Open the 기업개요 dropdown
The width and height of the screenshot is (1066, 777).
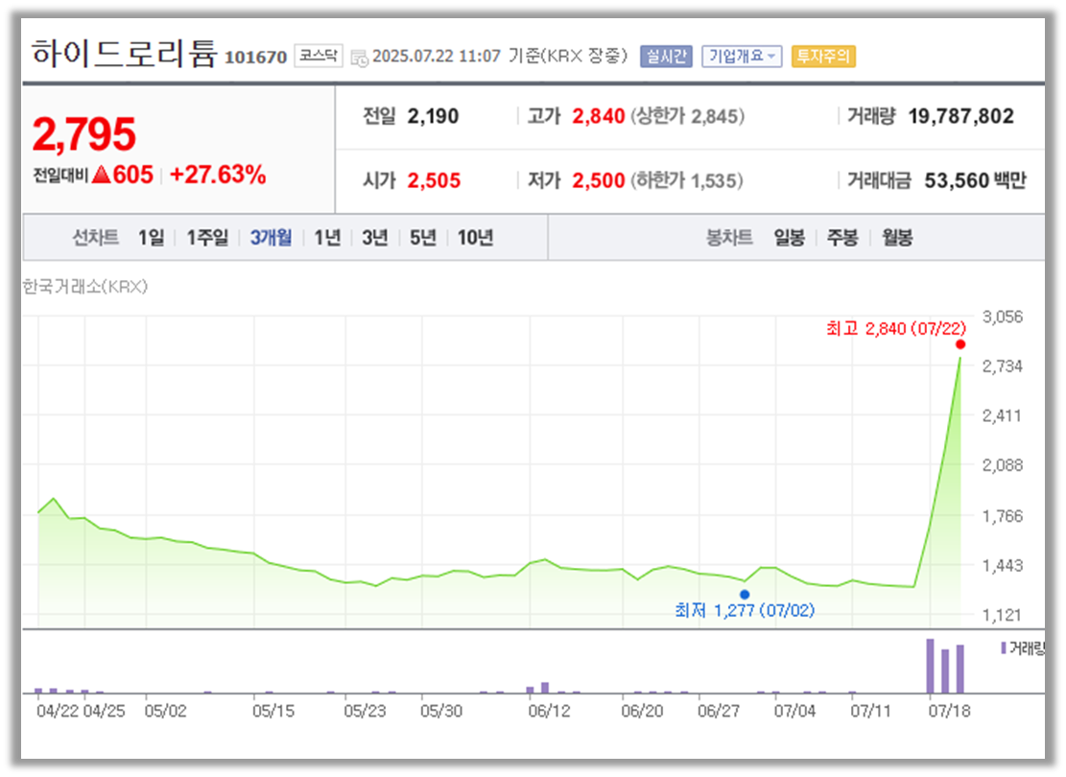click(742, 56)
